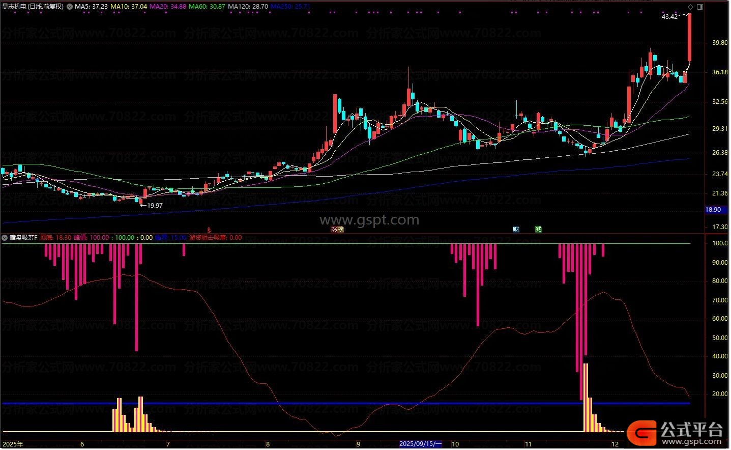Click the 2025/09/15 highlighted date marker
731x450 pixels.
[x=420, y=444]
